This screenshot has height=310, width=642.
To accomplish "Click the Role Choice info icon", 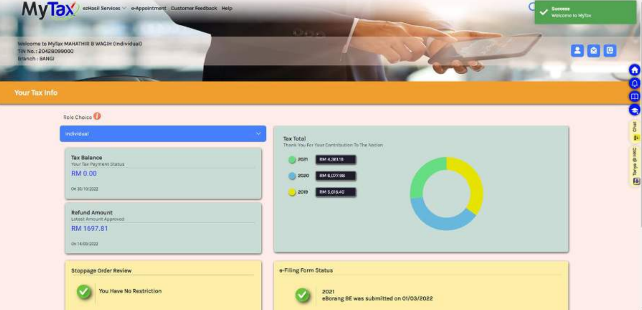I will pyautogui.click(x=97, y=116).
